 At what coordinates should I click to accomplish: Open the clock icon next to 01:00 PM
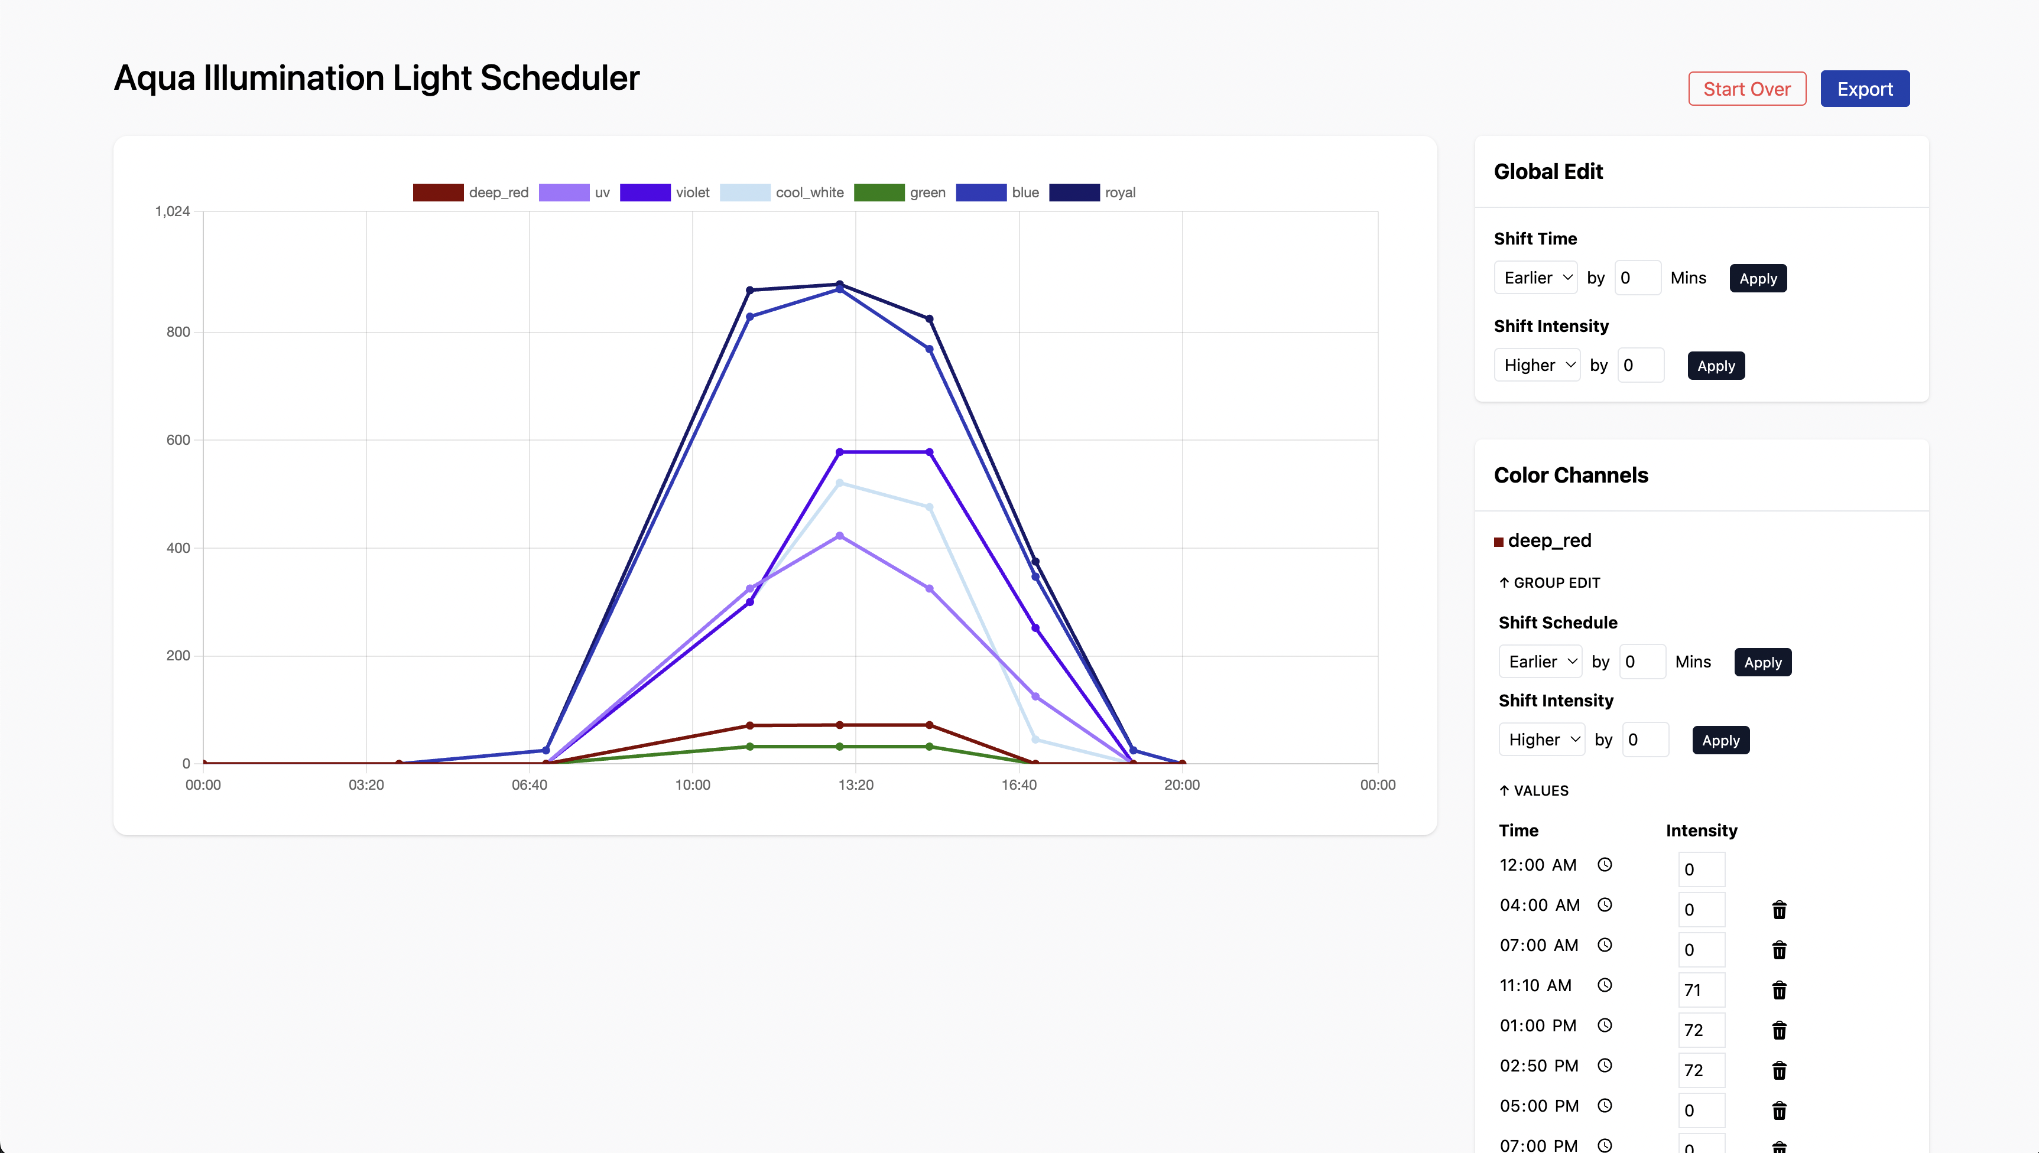click(1606, 1025)
